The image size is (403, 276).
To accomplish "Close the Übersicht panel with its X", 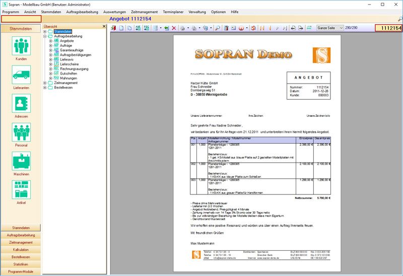I will click(104, 26).
